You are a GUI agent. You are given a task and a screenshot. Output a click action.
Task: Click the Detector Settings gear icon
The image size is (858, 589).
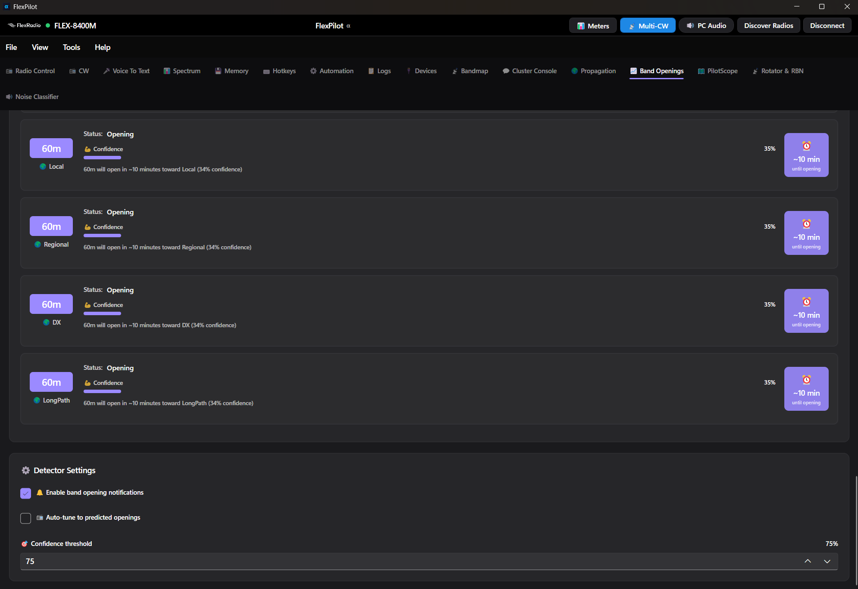click(26, 471)
